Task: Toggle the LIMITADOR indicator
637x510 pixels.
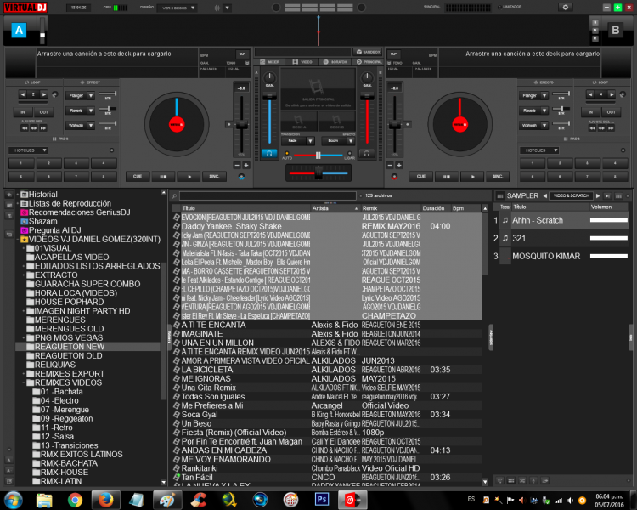Action: pos(499,7)
